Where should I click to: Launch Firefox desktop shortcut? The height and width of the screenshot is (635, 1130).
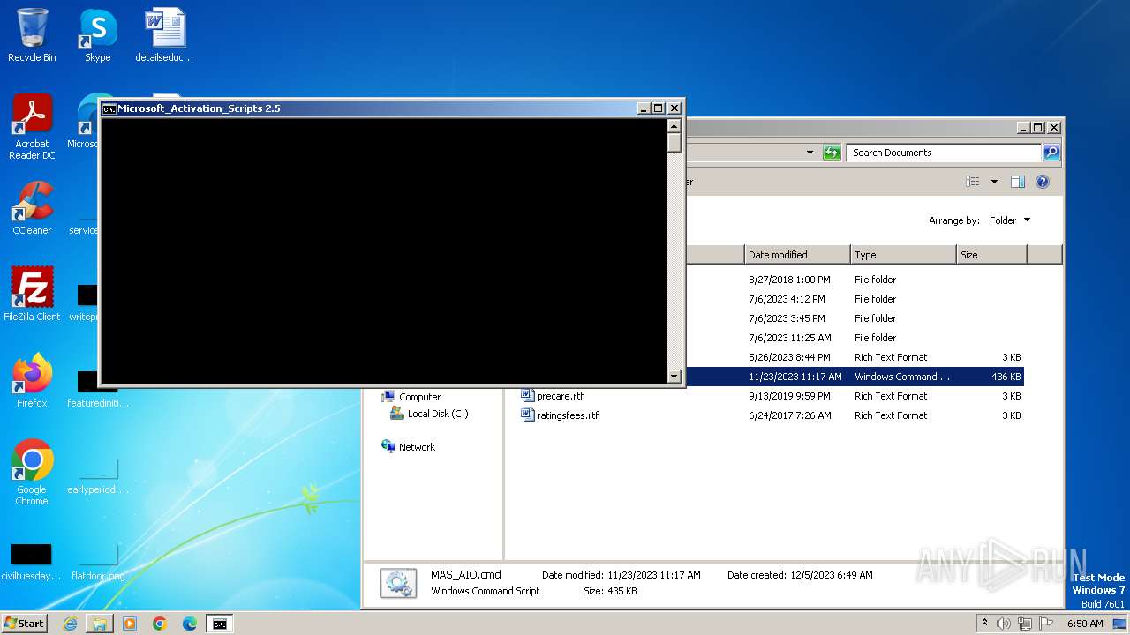click(32, 381)
